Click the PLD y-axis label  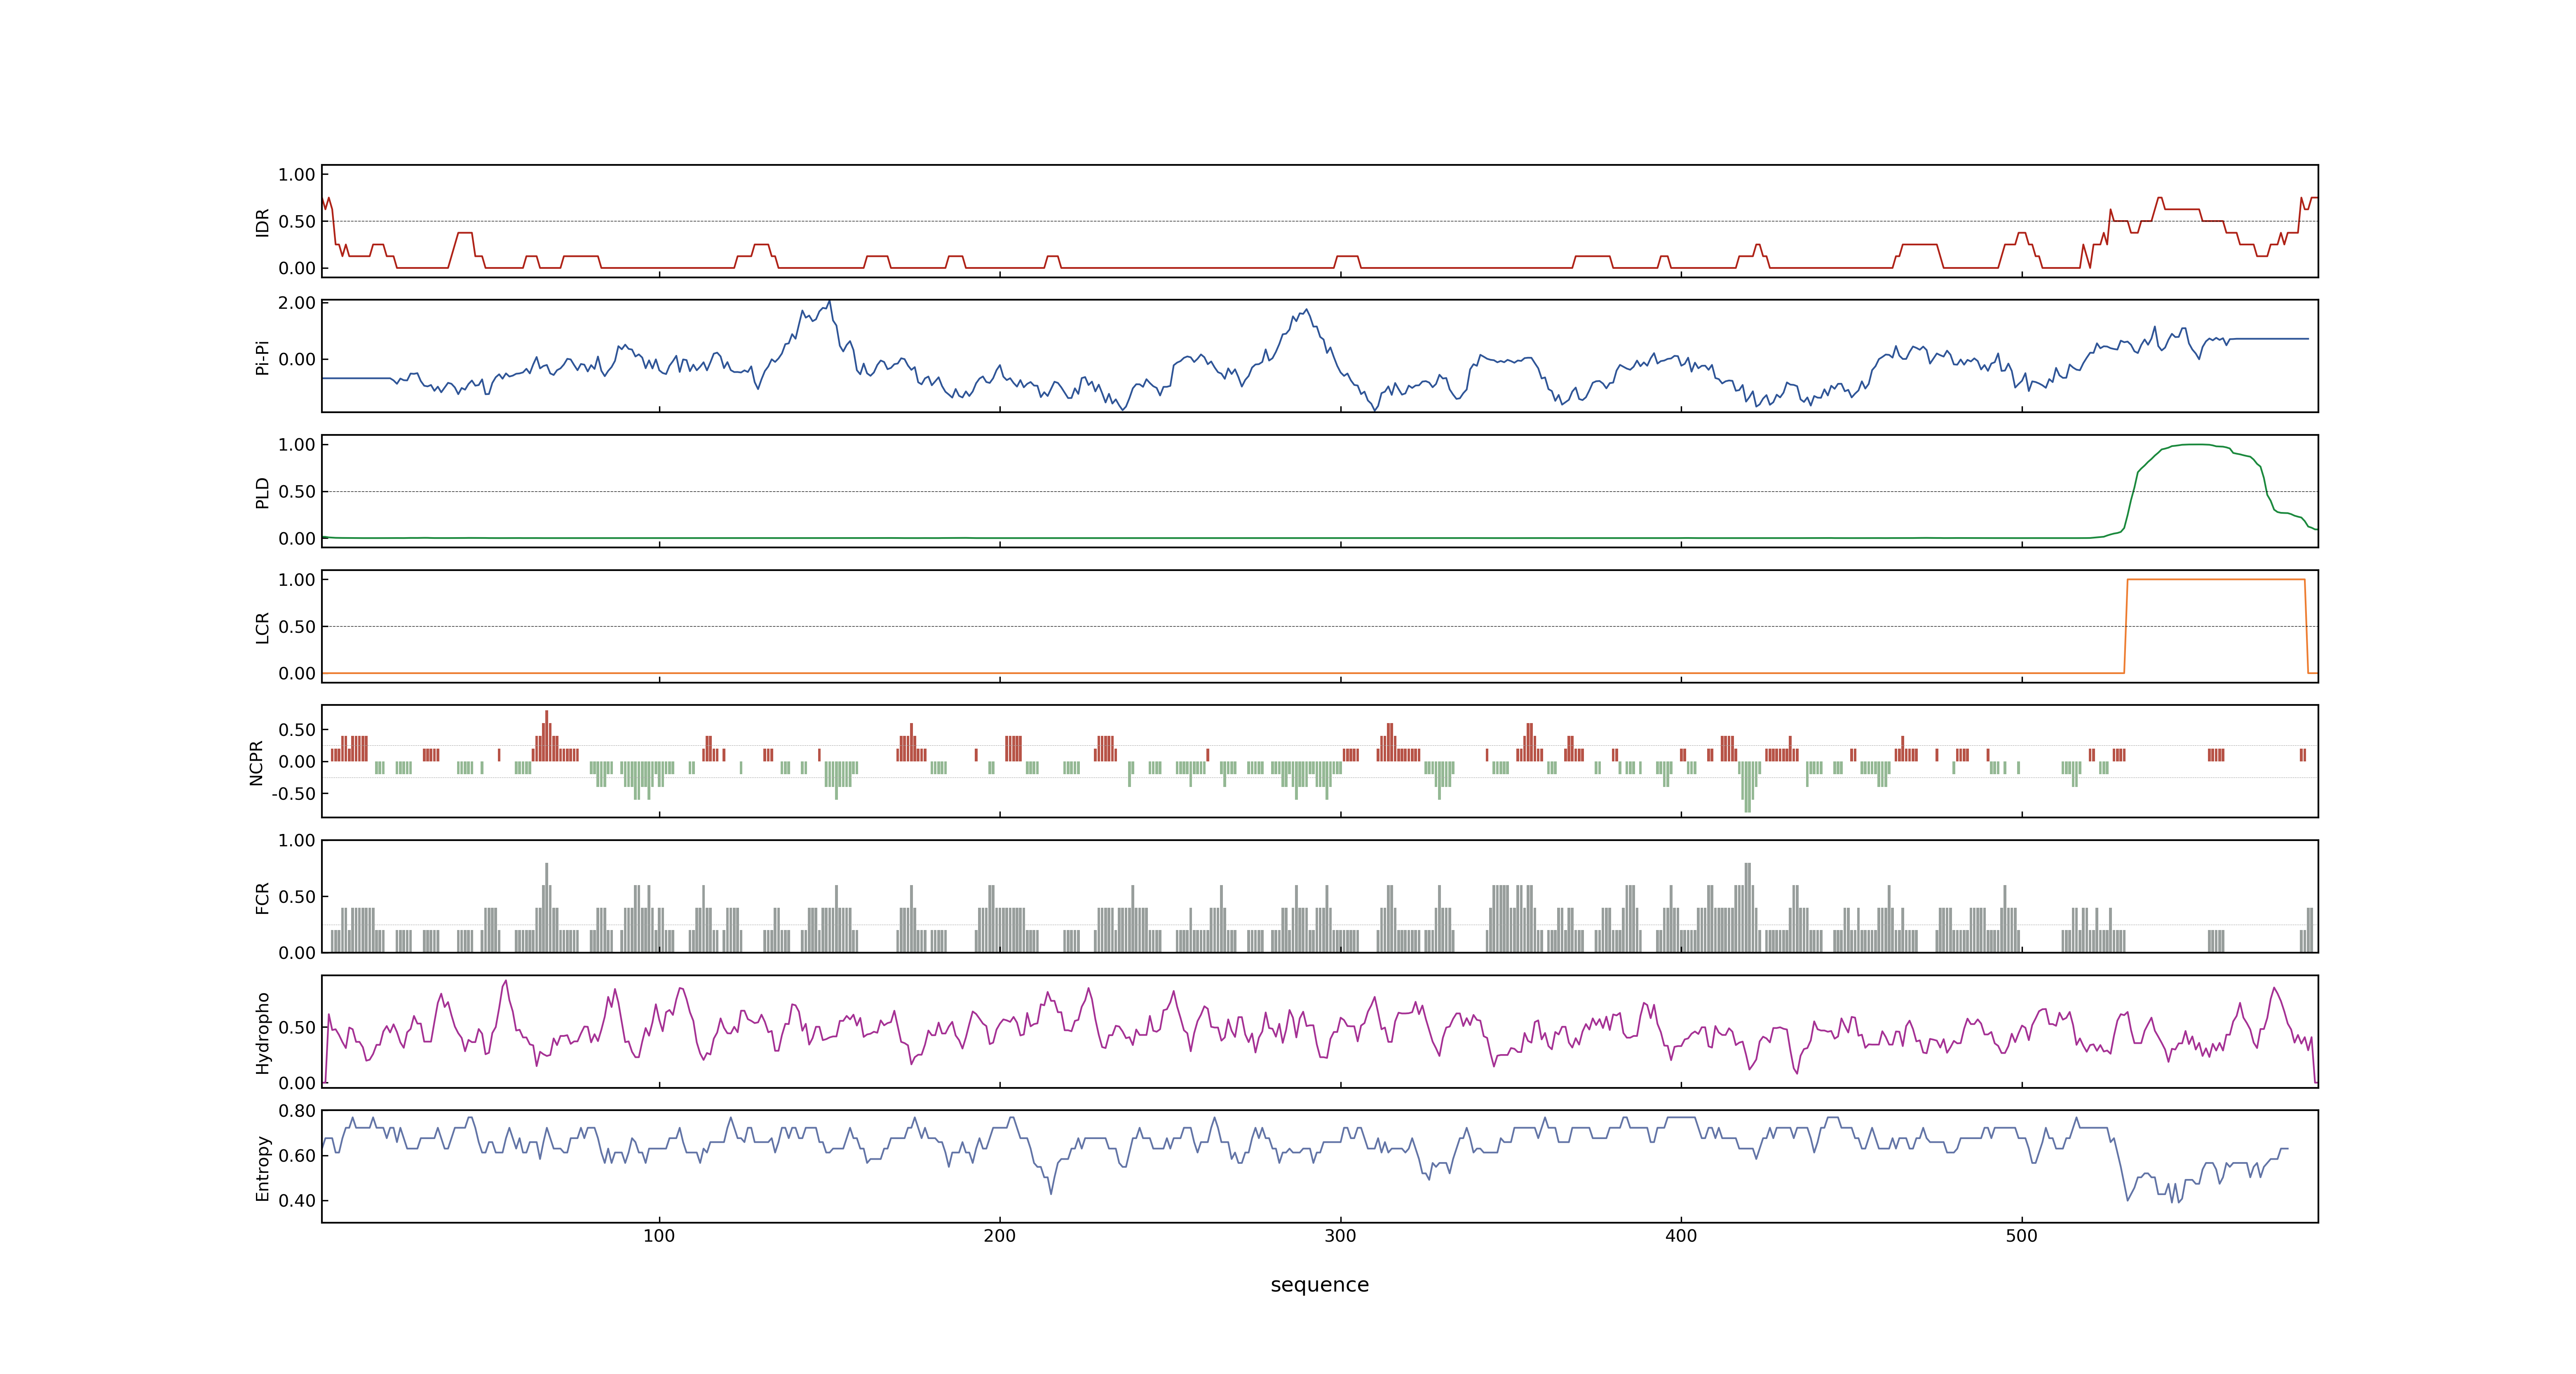coord(263,492)
